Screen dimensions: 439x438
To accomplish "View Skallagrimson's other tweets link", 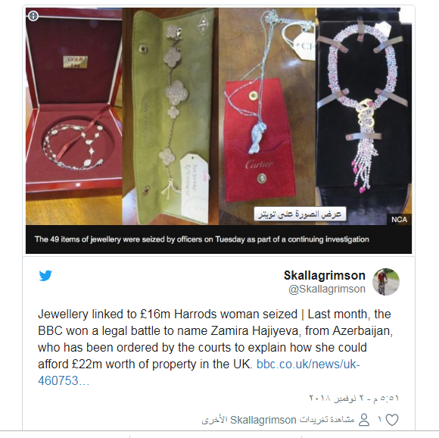I will point(278,420).
